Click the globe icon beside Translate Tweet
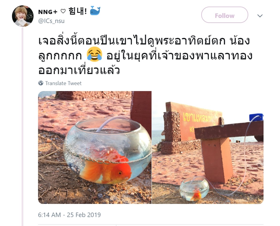This screenshot has width=280, height=226. [x=41, y=83]
